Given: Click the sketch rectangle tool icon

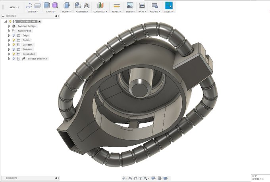Looking at the screenshot, I should point(37,6).
